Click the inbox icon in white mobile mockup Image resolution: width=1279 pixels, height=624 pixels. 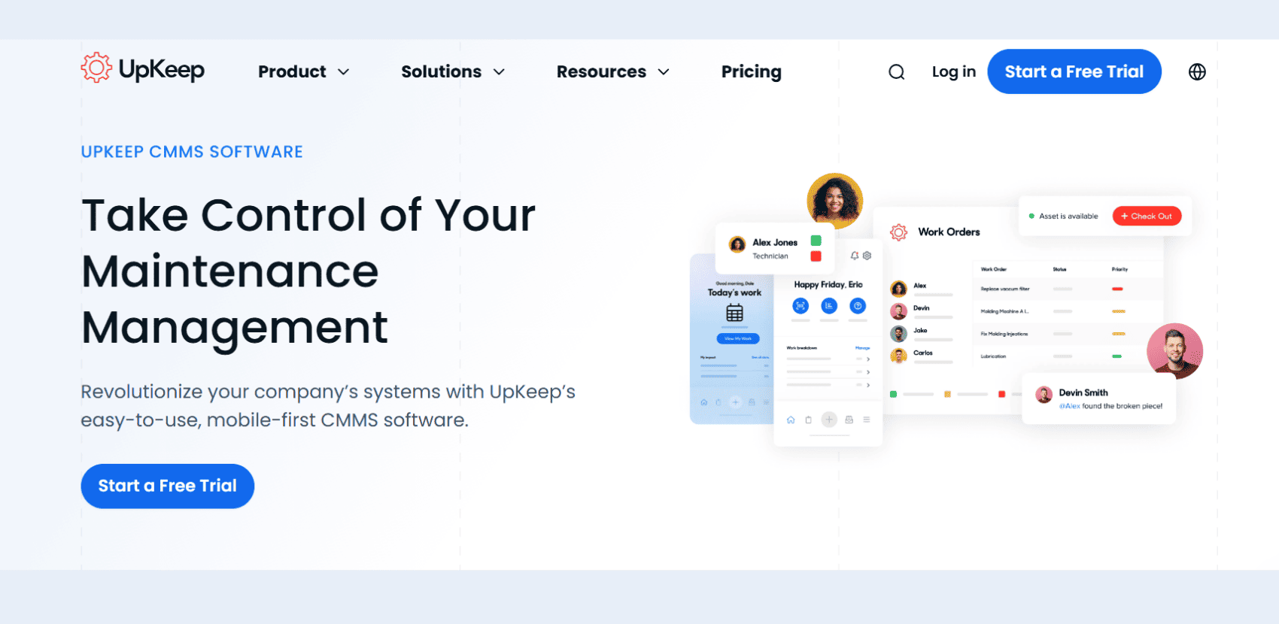pos(849,420)
